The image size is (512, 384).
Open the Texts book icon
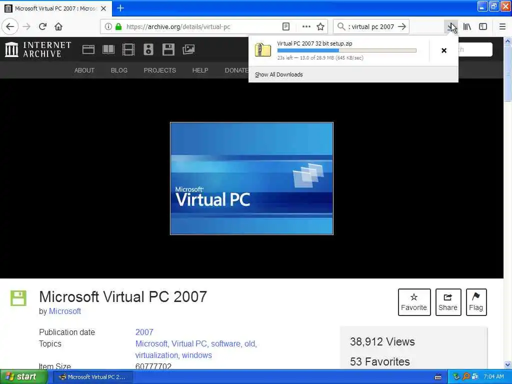108,49
